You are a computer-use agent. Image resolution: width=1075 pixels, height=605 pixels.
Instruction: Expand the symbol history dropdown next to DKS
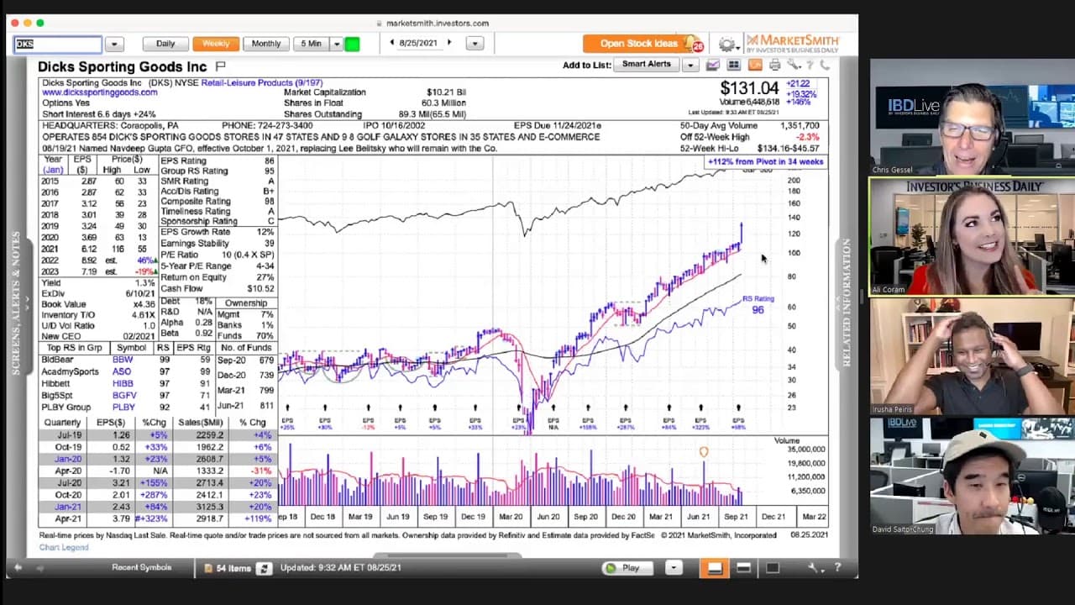point(114,44)
